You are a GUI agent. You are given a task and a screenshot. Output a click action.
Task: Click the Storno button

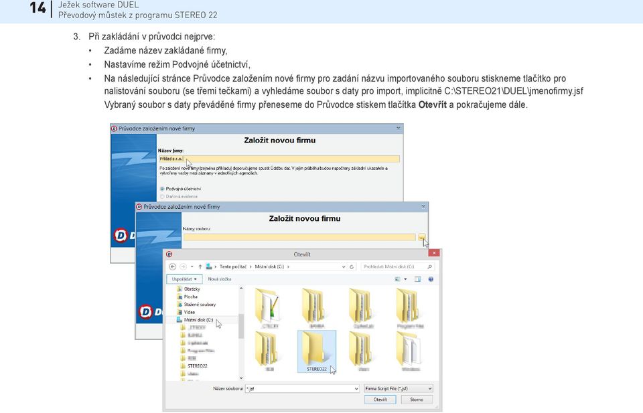pyautogui.click(x=417, y=400)
